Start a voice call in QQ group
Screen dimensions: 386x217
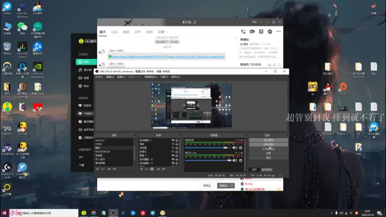(243, 31)
